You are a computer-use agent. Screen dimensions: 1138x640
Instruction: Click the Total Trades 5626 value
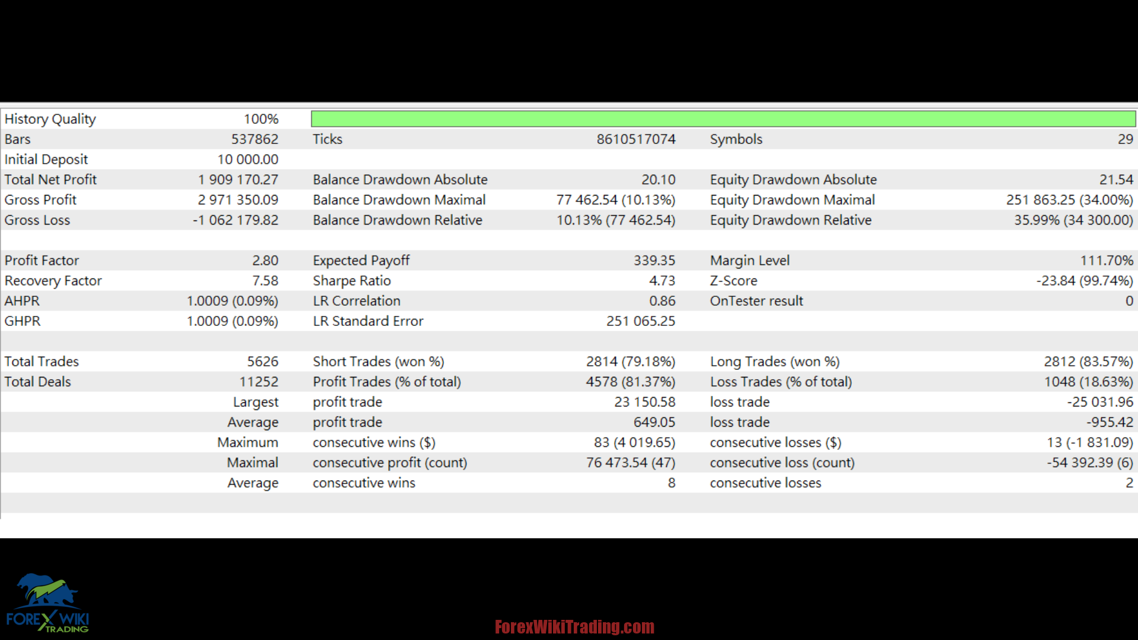(x=262, y=361)
